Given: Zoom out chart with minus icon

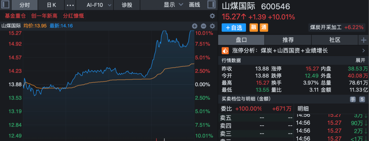Looking at the screenshot, I should [204, 26].
